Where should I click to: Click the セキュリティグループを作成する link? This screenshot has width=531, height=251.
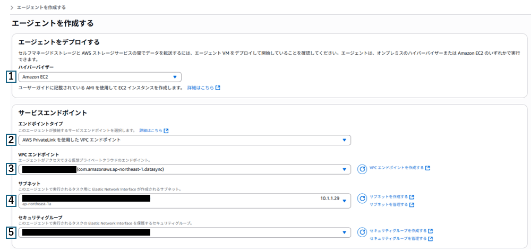click(398, 231)
